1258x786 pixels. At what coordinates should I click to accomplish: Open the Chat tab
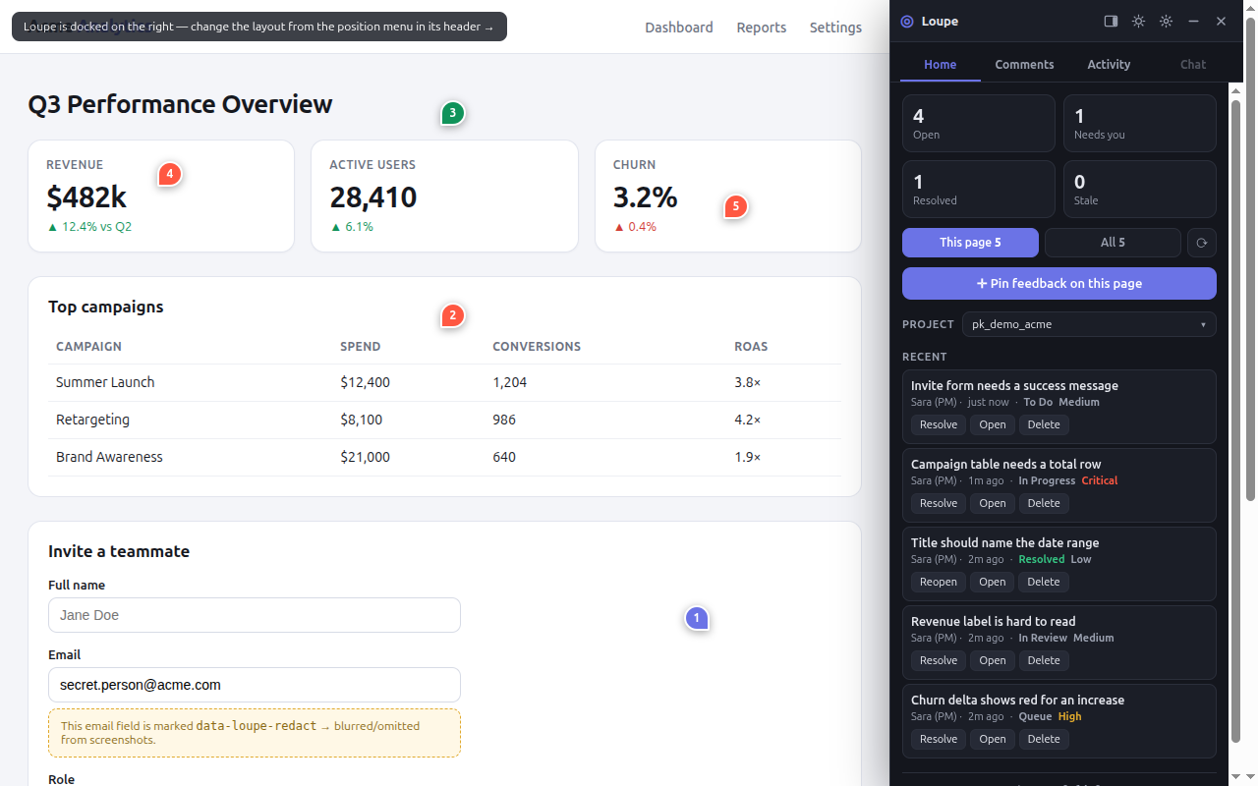point(1193,64)
